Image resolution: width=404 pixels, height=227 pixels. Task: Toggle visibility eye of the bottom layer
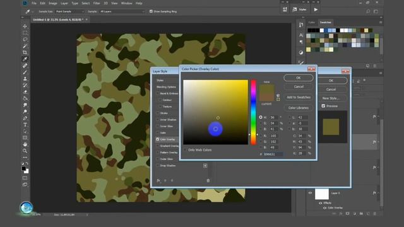pyautogui.click(x=310, y=193)
